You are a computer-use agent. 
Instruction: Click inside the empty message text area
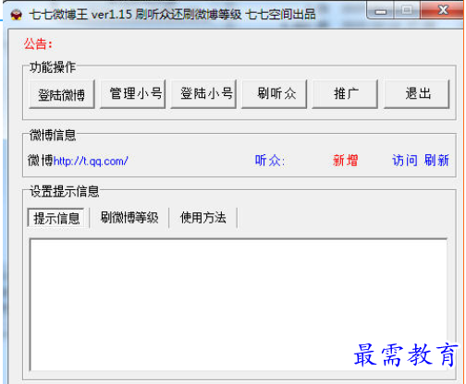coord(239,305)
